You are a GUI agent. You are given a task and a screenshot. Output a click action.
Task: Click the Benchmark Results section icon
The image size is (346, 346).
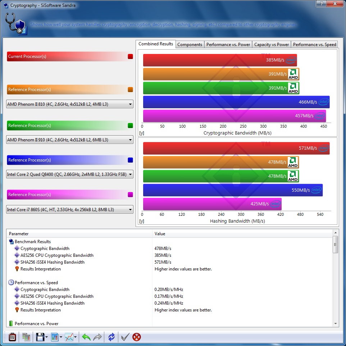(x=11, y=241)
